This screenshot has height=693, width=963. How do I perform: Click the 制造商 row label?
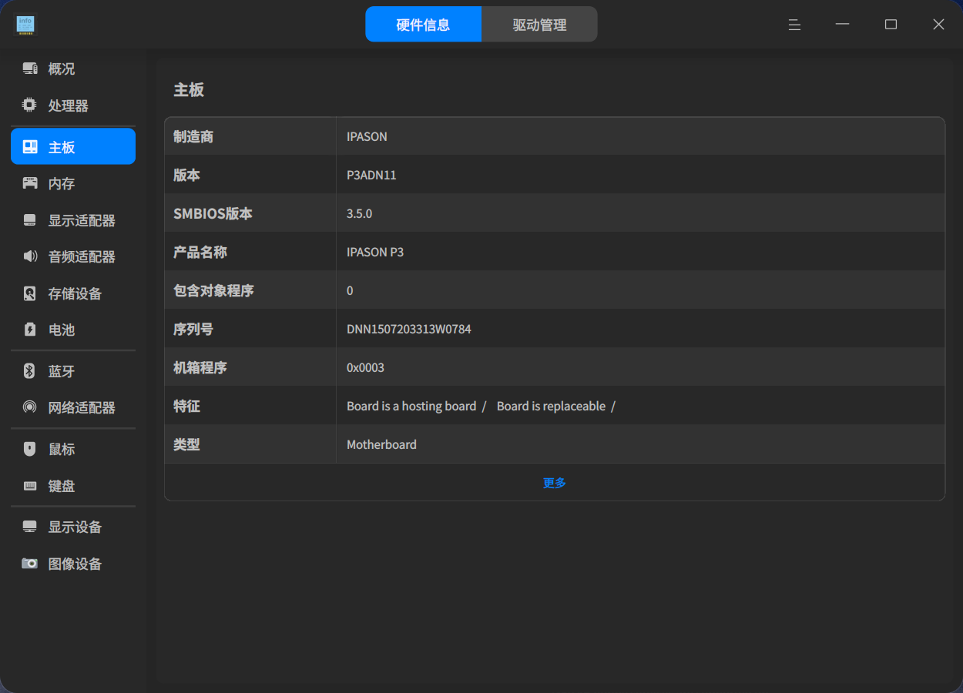(x=193, y=136)
